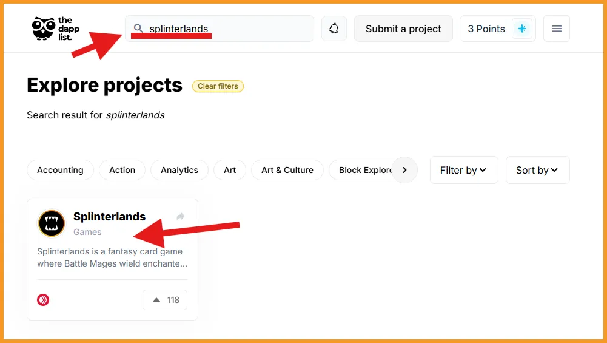
Task: Select the Action category chip
Action: 122,170
